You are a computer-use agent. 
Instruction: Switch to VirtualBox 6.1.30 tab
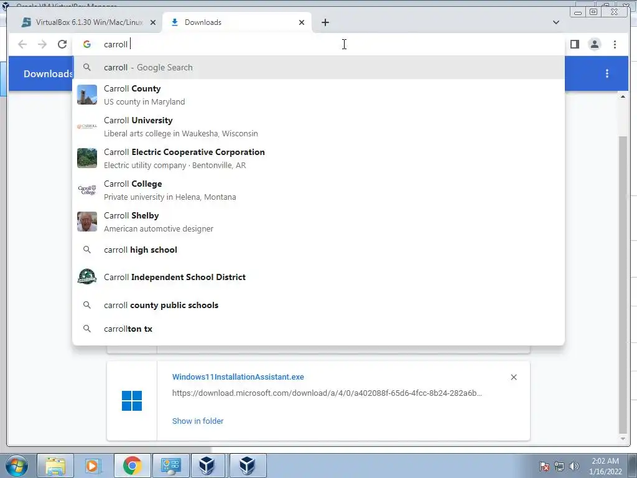pos(89,22)
